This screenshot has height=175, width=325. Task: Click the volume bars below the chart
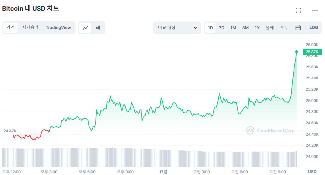149,157
